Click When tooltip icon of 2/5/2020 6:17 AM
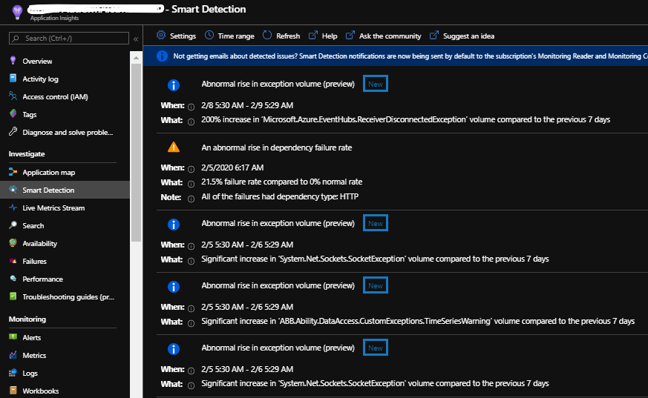The image size is (648, 398). (191, 169)
